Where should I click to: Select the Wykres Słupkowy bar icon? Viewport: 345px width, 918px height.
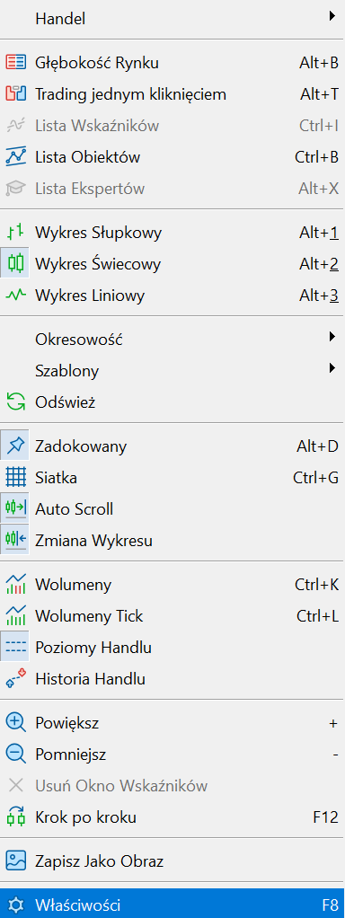point(15,233)
